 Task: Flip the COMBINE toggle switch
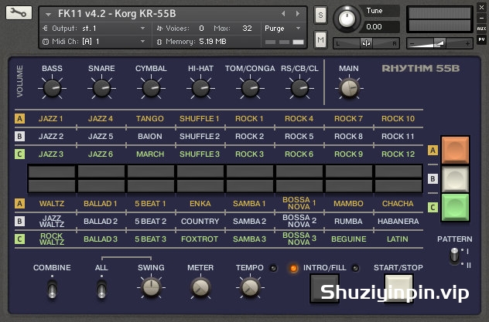pos(52,289)
